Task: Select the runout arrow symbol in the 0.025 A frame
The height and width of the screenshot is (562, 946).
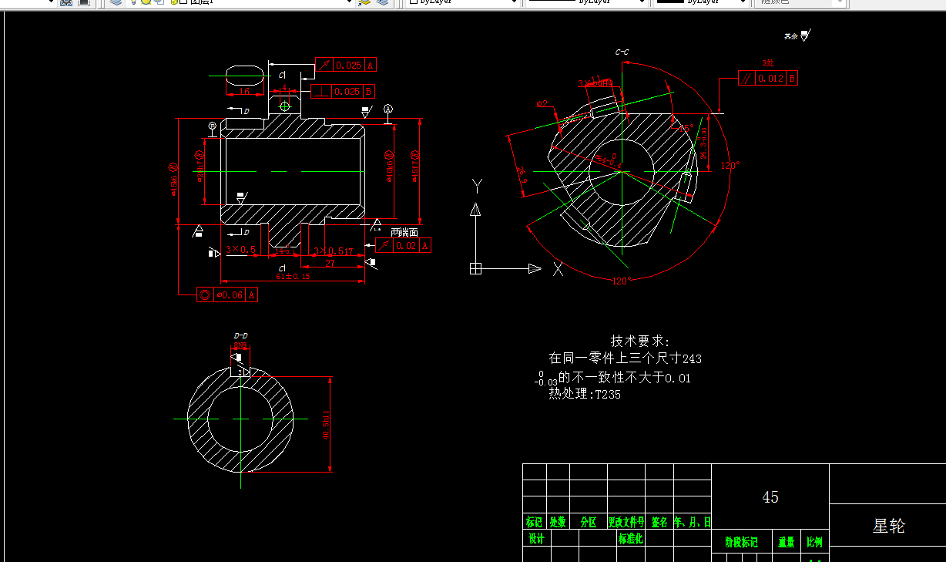Action: tap(324, 66)
